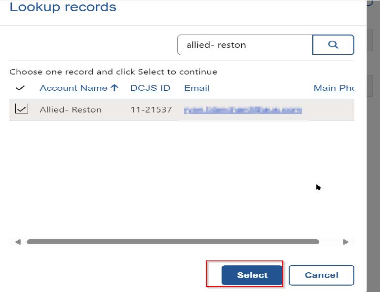Click the 'Choose one record' instruction text
The width and height of the screenshot is (380, 292).
point(113,72)
